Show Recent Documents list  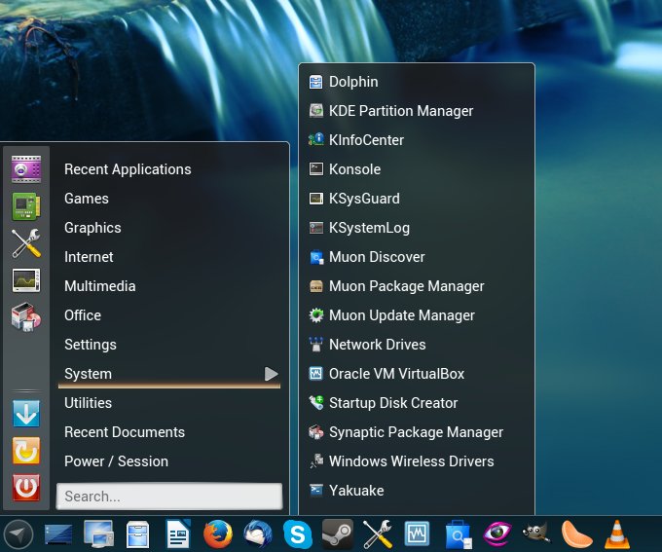(x=125, y=432)
